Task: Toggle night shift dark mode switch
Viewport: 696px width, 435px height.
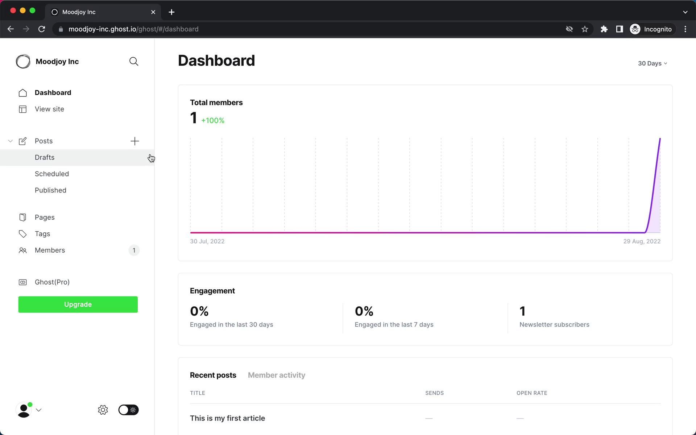Action: click(128, 410)
